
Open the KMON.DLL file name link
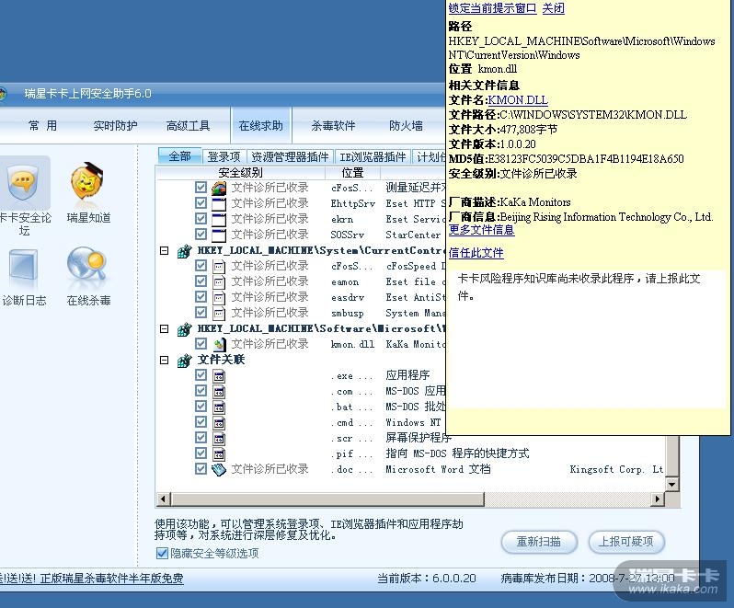pos(518,100)
